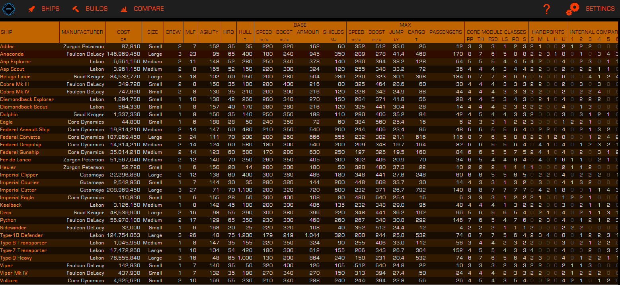620x285 pixels.
Task: Select the Federal Corvette ship link
Action: tap(20, 137)
